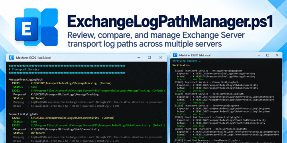Click the left window title Machine: EX201.lab2.local
The image size is (287, 143).
click(33, 58)
